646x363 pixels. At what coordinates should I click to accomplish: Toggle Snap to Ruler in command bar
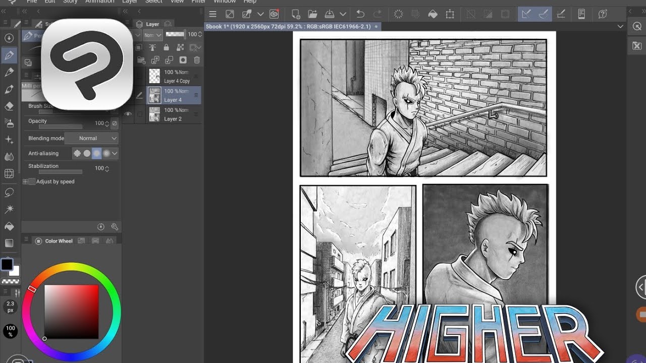526,14
